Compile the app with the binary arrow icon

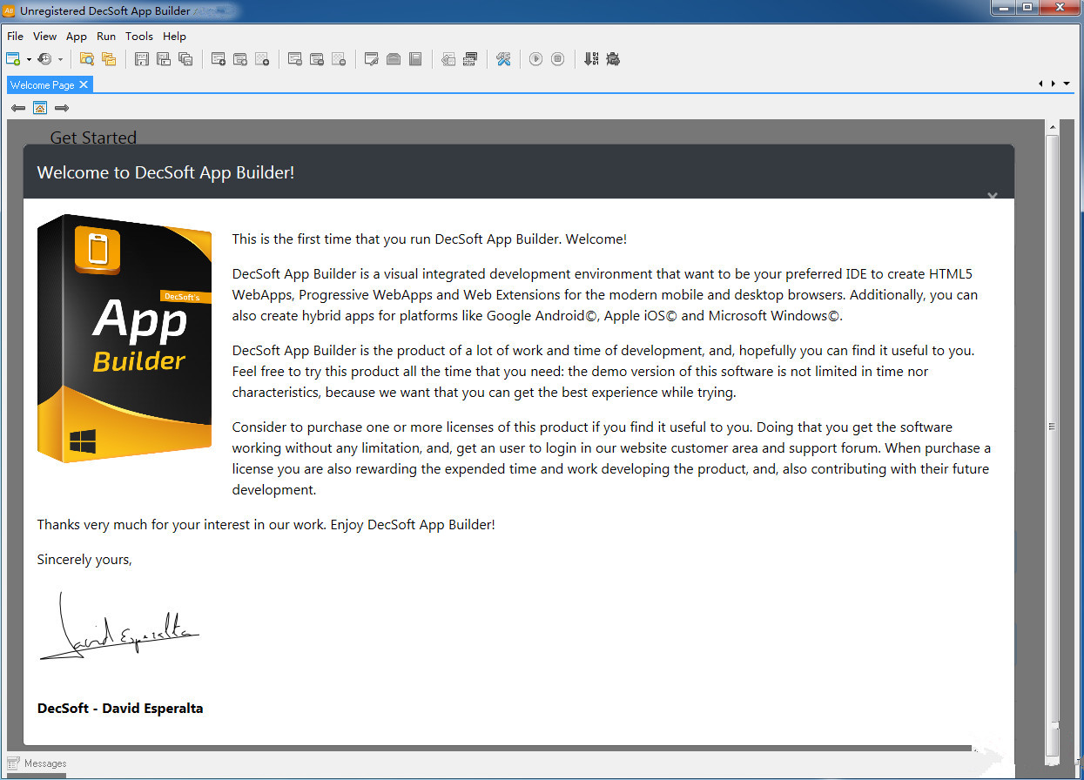(x=591, y=58)
